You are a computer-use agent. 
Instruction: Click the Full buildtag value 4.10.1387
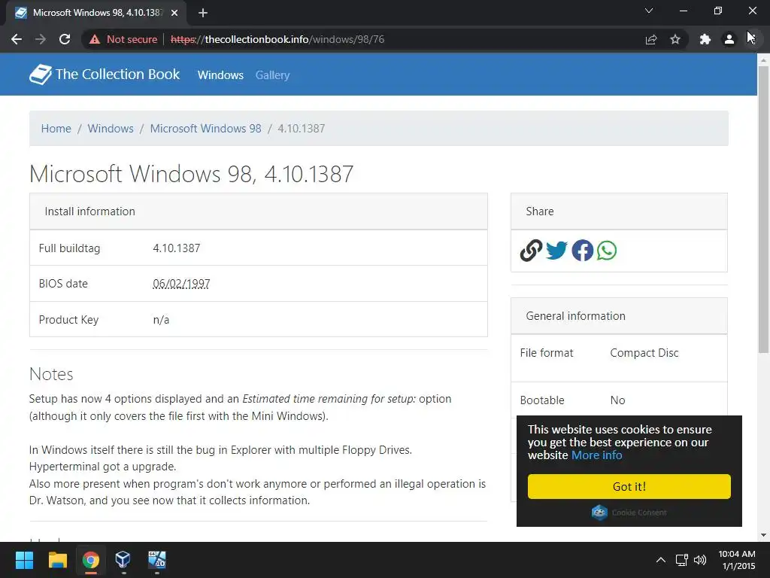pyautogui.click(x=176, y=248)
